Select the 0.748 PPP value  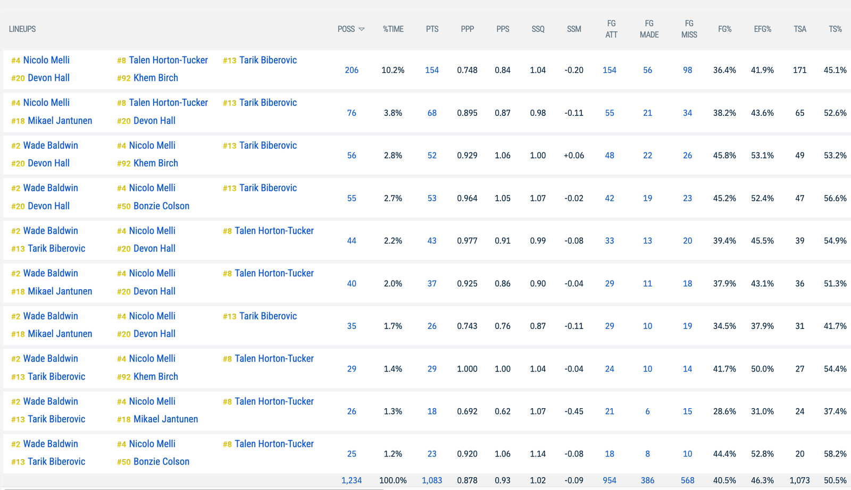pyautogui.click(x=467, y=70)
